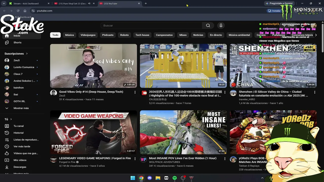
Task: View site information icon beside youtube.com
Action: tap(33, 11)
